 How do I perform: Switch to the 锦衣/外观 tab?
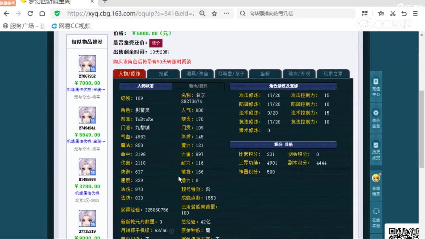299,74
